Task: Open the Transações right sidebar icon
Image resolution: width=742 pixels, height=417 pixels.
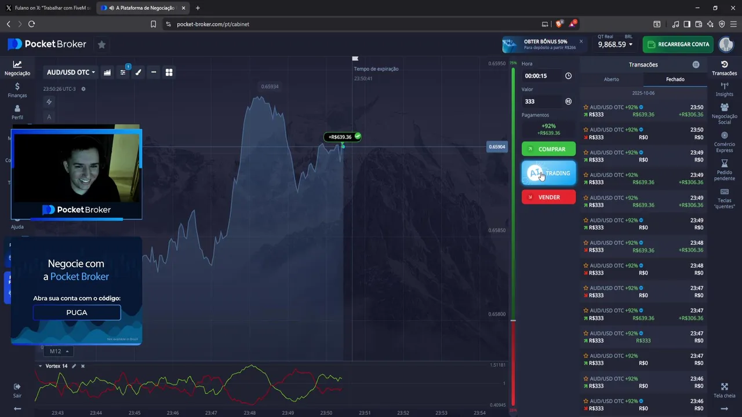Action: 724,68
